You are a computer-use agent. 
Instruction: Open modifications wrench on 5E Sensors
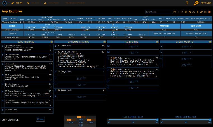(51, 105)
